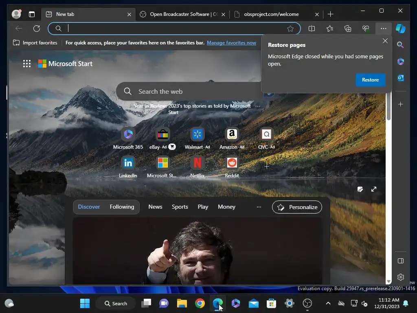Open the LinkedIn quick link tile
Image resolution: width=417 pixels, height=313 pixels.
128,167
